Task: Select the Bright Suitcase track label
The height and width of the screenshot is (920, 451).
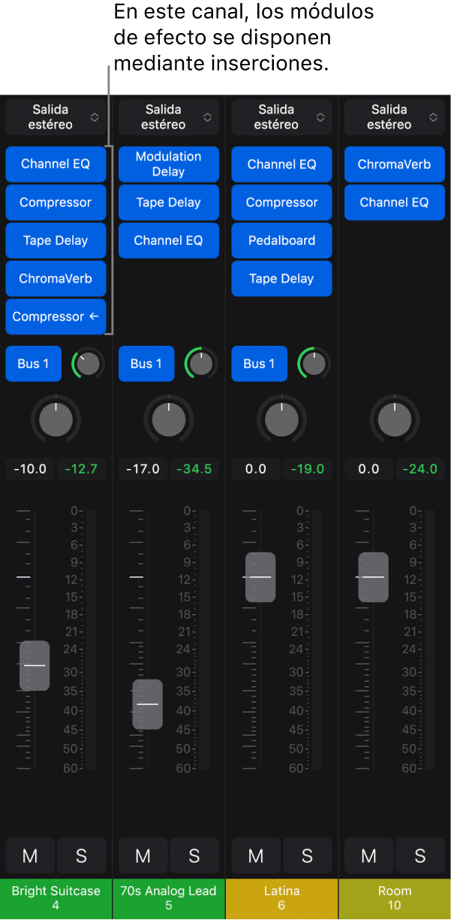Action: [56, 898]
